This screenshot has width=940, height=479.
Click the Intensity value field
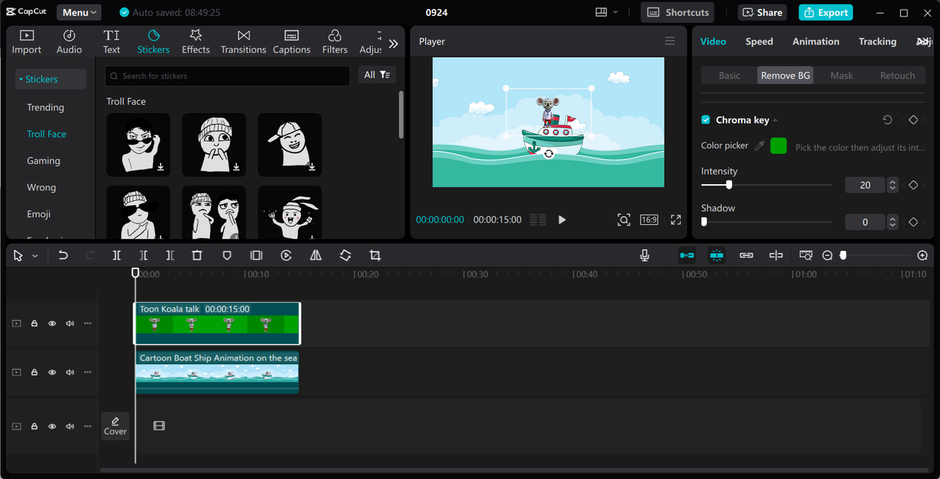click(x=865, y=185)
